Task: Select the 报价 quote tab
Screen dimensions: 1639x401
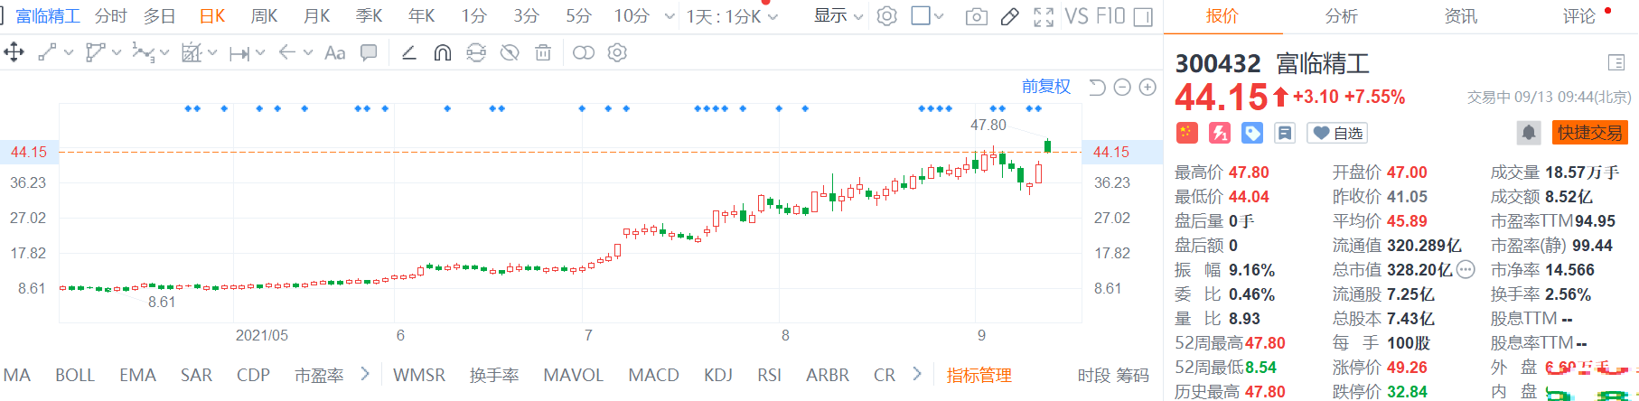Action: (x=1222, y=16)
